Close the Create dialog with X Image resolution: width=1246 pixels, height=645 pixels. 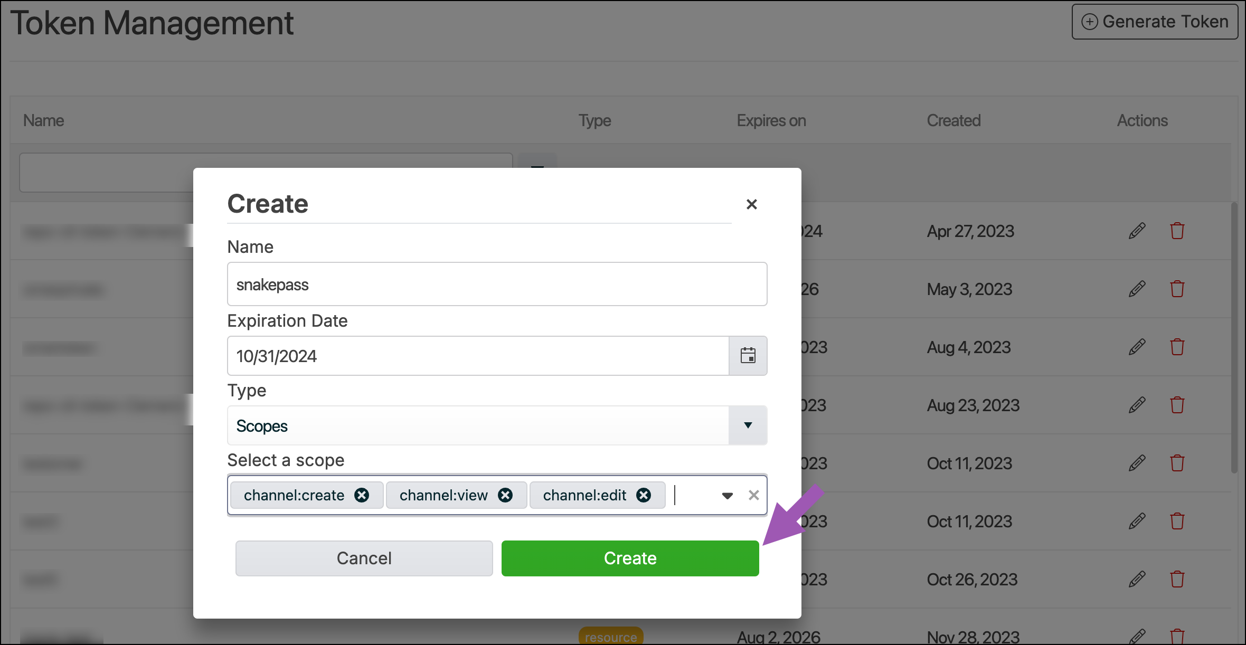point(751,204)
